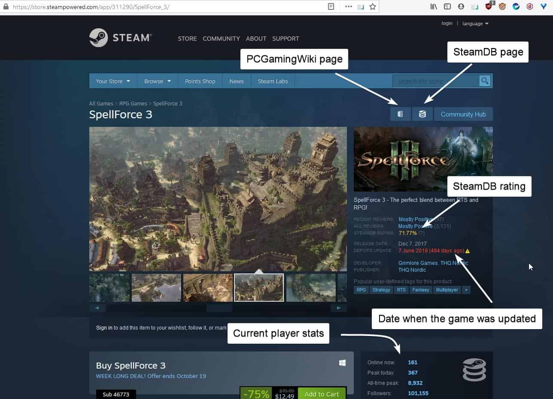Click the login link
553x399 pixels.
pyautogui.click(x=447, y=23)
